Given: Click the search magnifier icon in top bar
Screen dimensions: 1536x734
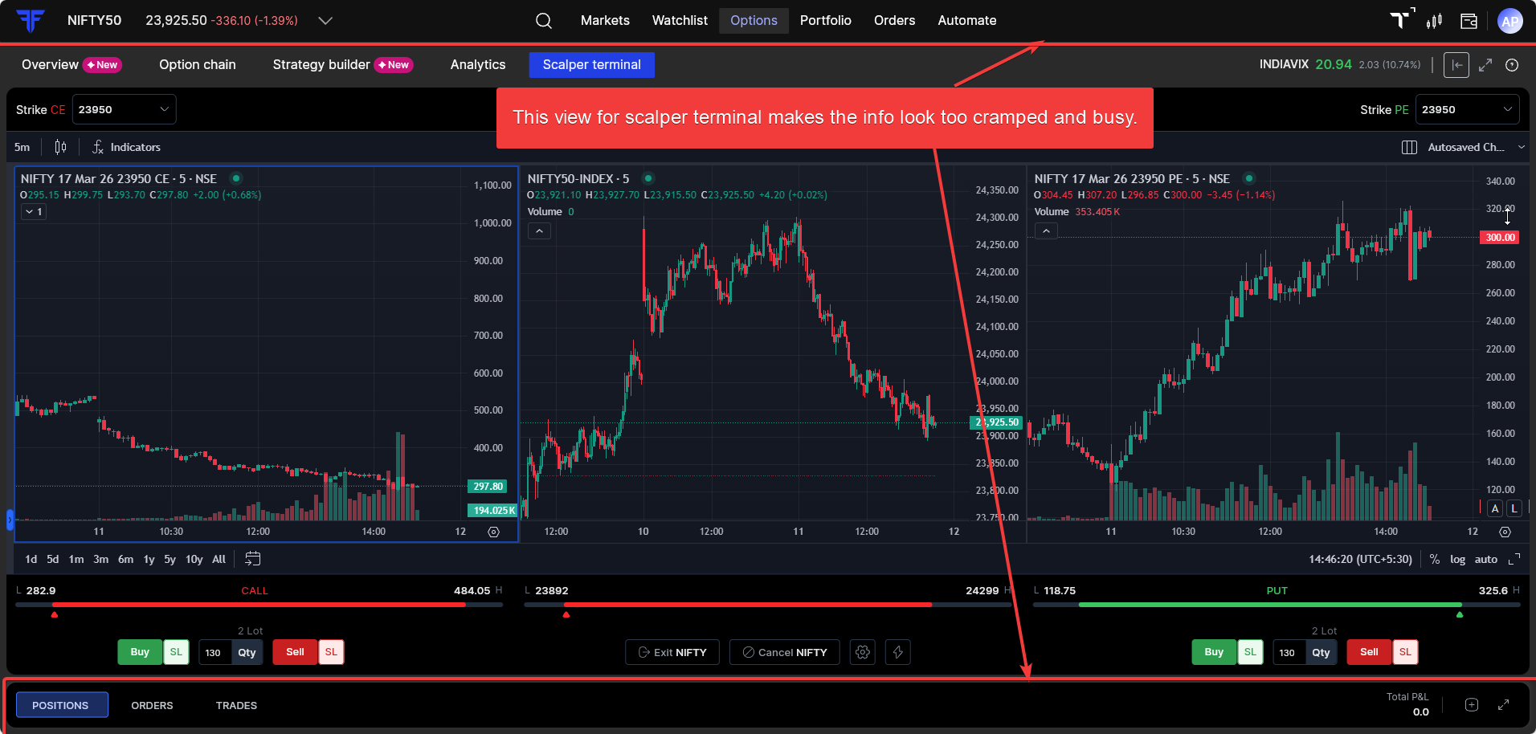Looking at the screenshot, I should [544, 21].
